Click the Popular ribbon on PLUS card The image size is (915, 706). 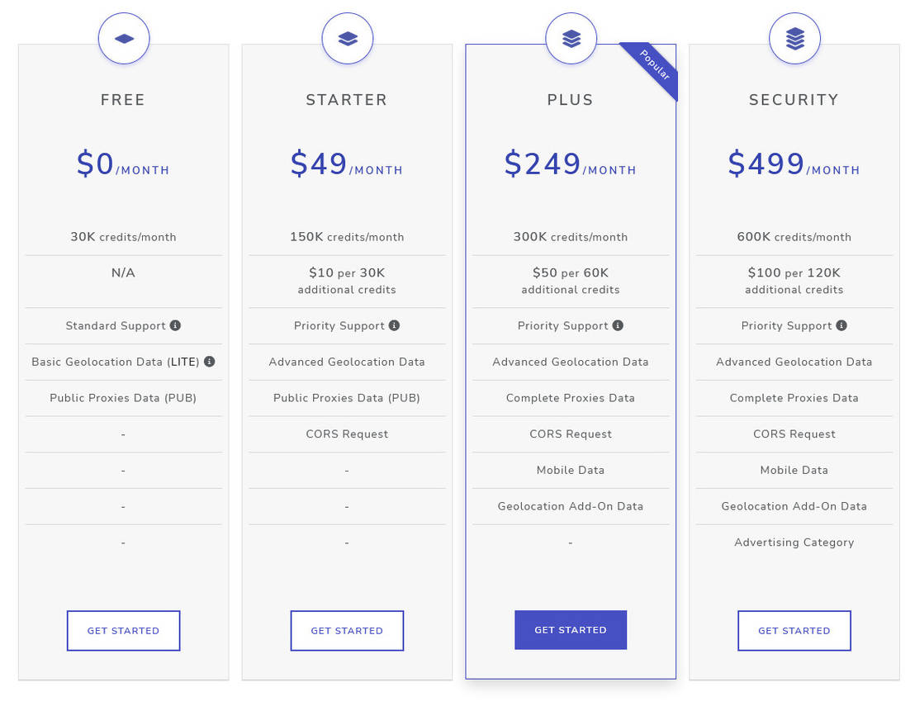[654, 65]
